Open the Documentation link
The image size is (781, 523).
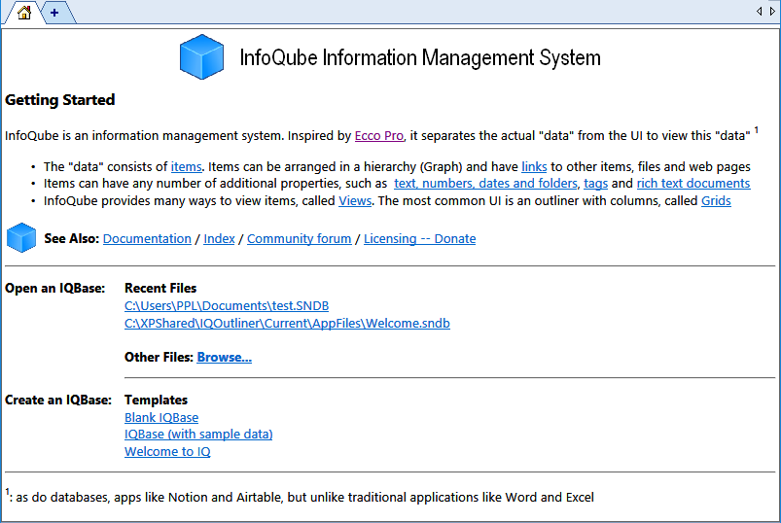click(147, 239)
